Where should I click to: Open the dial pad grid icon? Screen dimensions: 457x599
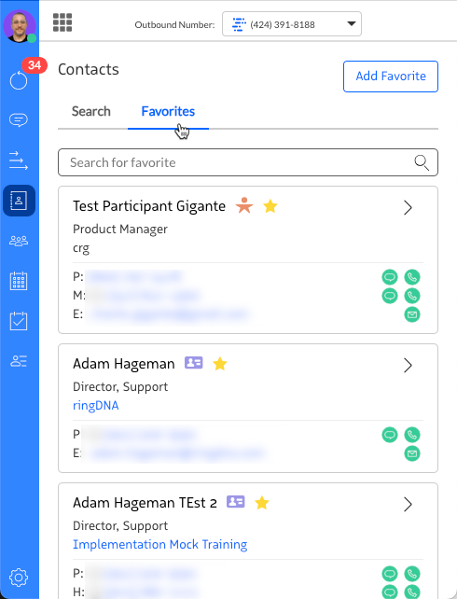click(62, 22)
